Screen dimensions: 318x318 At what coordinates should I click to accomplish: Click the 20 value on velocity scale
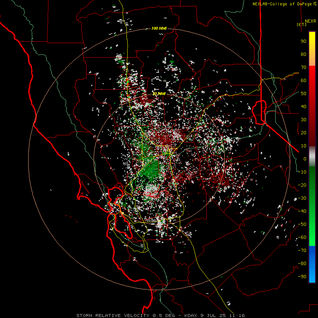pyautogui.click(x=304, y=133)
